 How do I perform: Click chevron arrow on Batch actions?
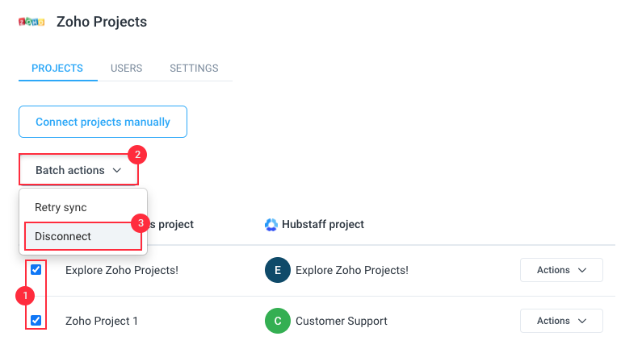tap(117, 170)
